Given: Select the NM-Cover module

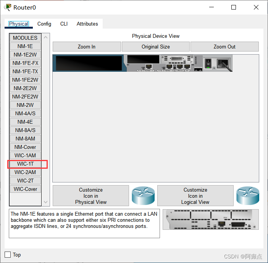Looking at the screenshot, I should pyautogui.click(x=25, y=147).
